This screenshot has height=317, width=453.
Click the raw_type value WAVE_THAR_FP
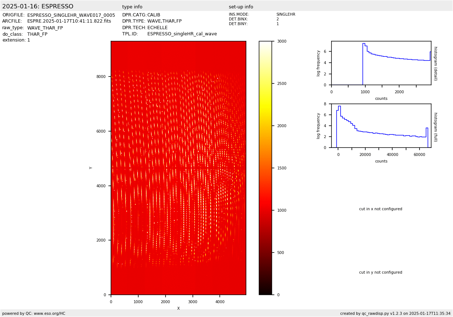point(45,28)
